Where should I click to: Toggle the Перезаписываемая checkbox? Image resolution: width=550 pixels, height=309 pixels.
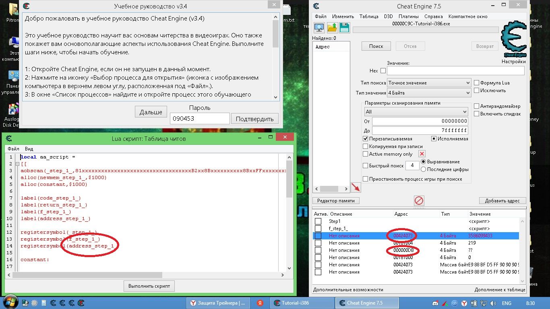coord(366,139)
